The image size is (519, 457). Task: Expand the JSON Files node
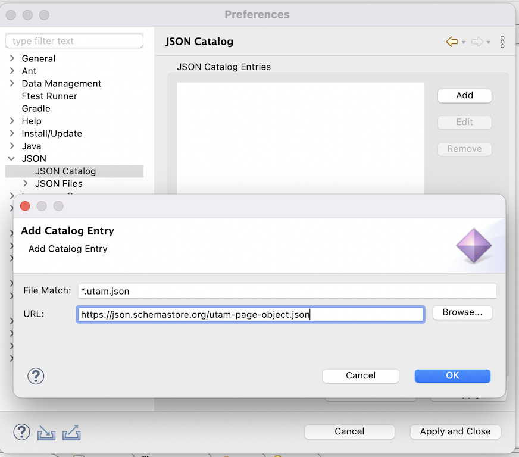(x=25, y=183)
